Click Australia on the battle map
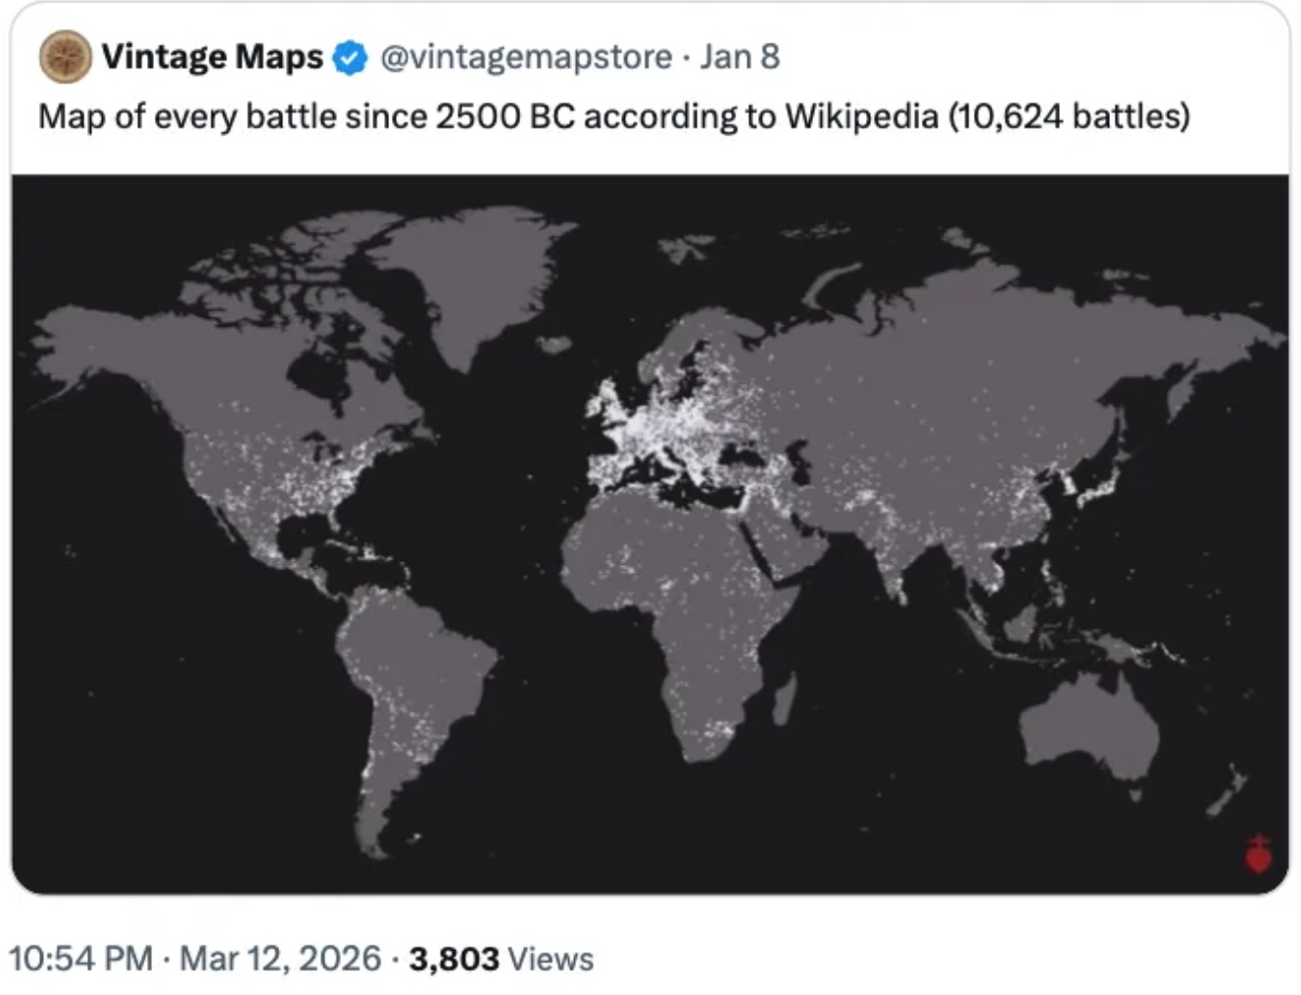Viewport: 1301px width, 995px height. tap(1087, 725)
